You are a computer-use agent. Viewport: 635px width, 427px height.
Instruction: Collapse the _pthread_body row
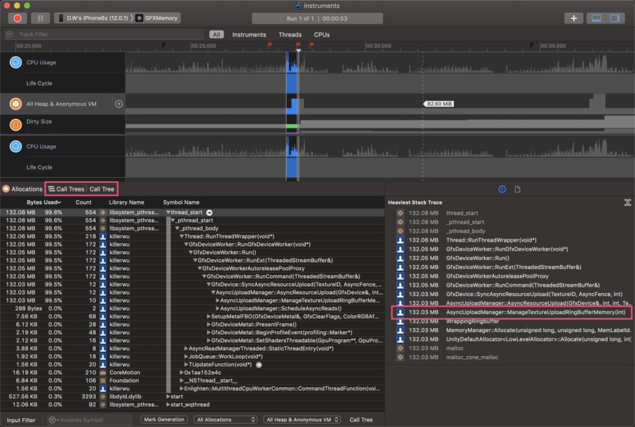pos(178,228)
